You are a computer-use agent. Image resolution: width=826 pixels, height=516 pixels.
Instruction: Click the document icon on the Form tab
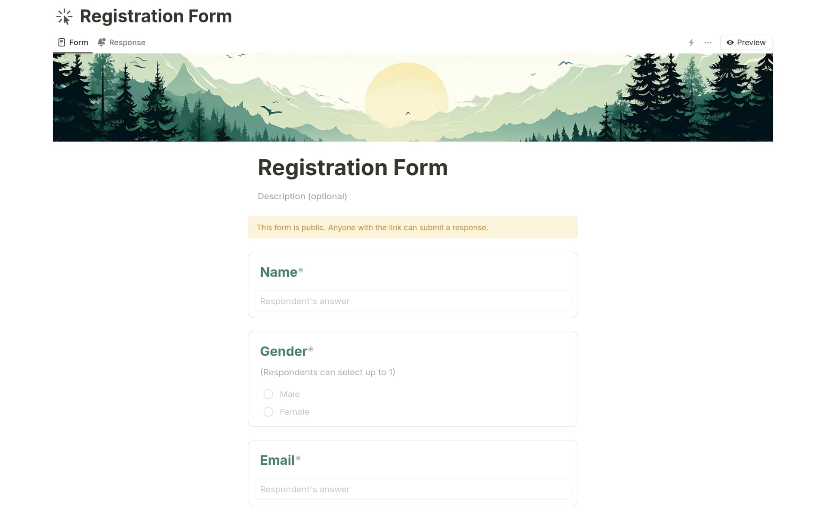pyautogui.click(x=62, y=42)
